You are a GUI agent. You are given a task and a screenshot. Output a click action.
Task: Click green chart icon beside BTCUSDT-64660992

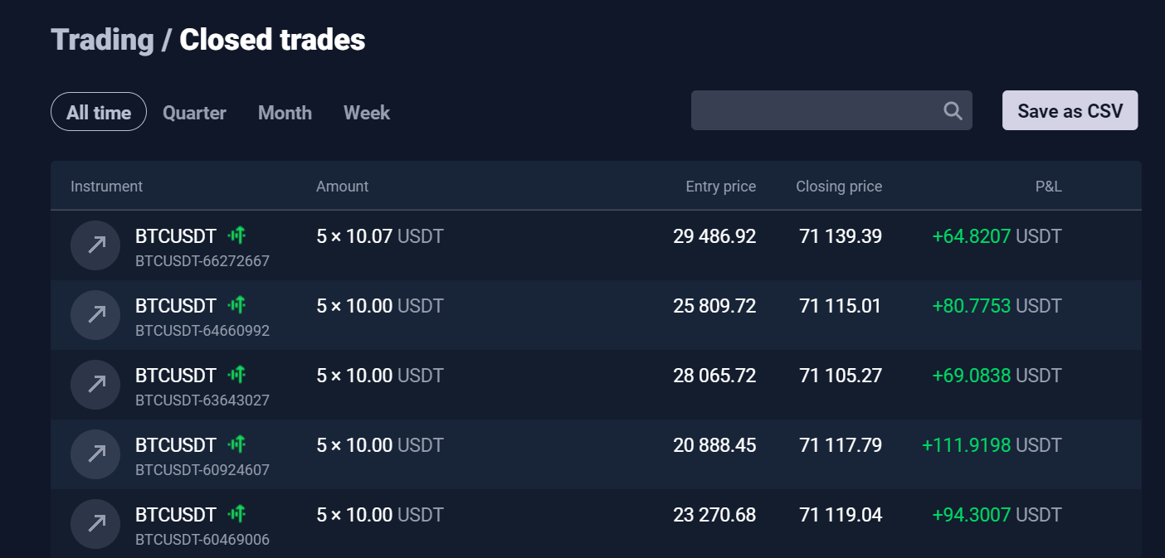237,306
